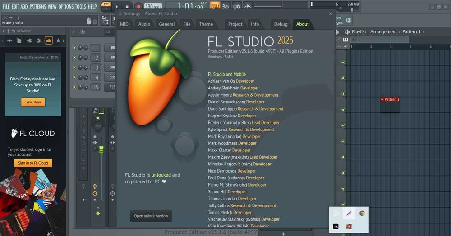Close the Settings About window
Image resolution: width=451 pixels, height=236 pixels.
click(x=331, y=13)
